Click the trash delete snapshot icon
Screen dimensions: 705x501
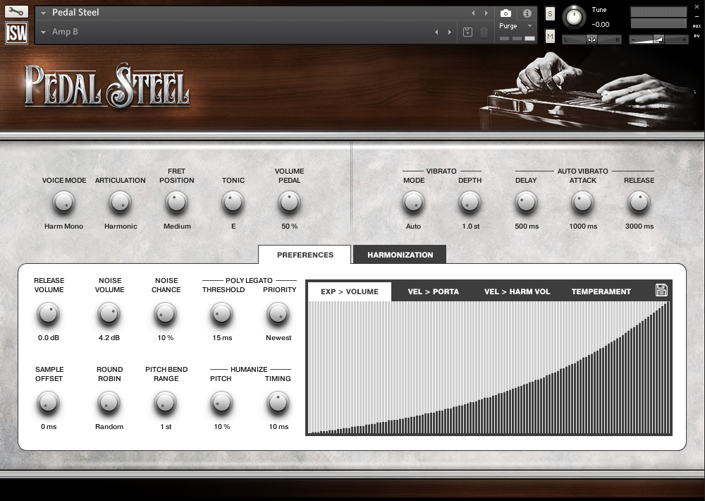click(484, 32)
